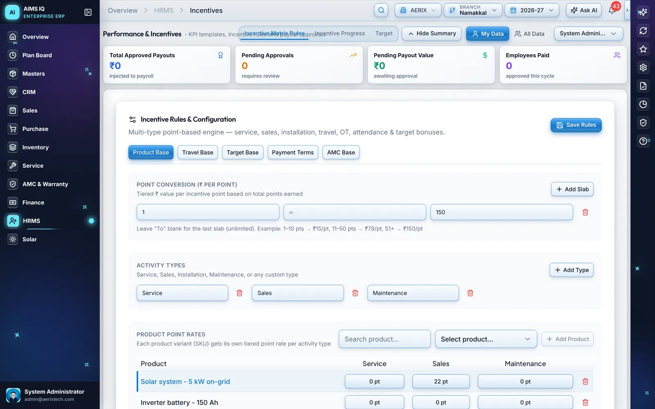Screen dimensions: 655x409
Task: Click sparkle AI icon atop right rail
Action: pyautogui.click(x=643, y=12)
